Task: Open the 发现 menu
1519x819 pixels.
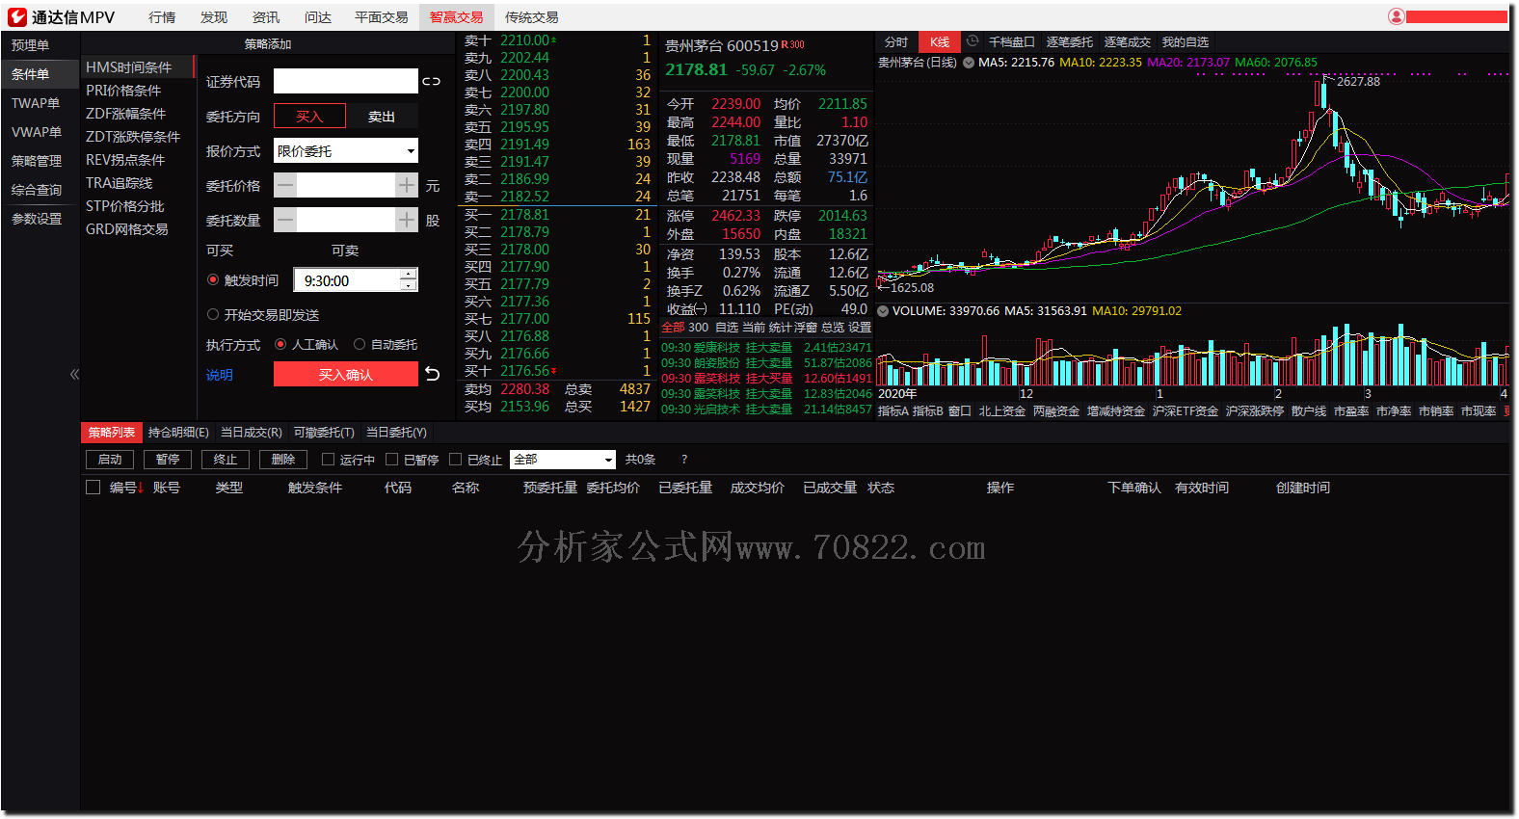Action: pos(214,17)
